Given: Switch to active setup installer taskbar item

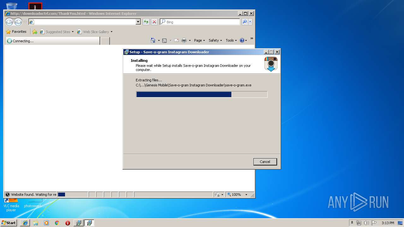Looking at the screenshot, I should (89, 223).
